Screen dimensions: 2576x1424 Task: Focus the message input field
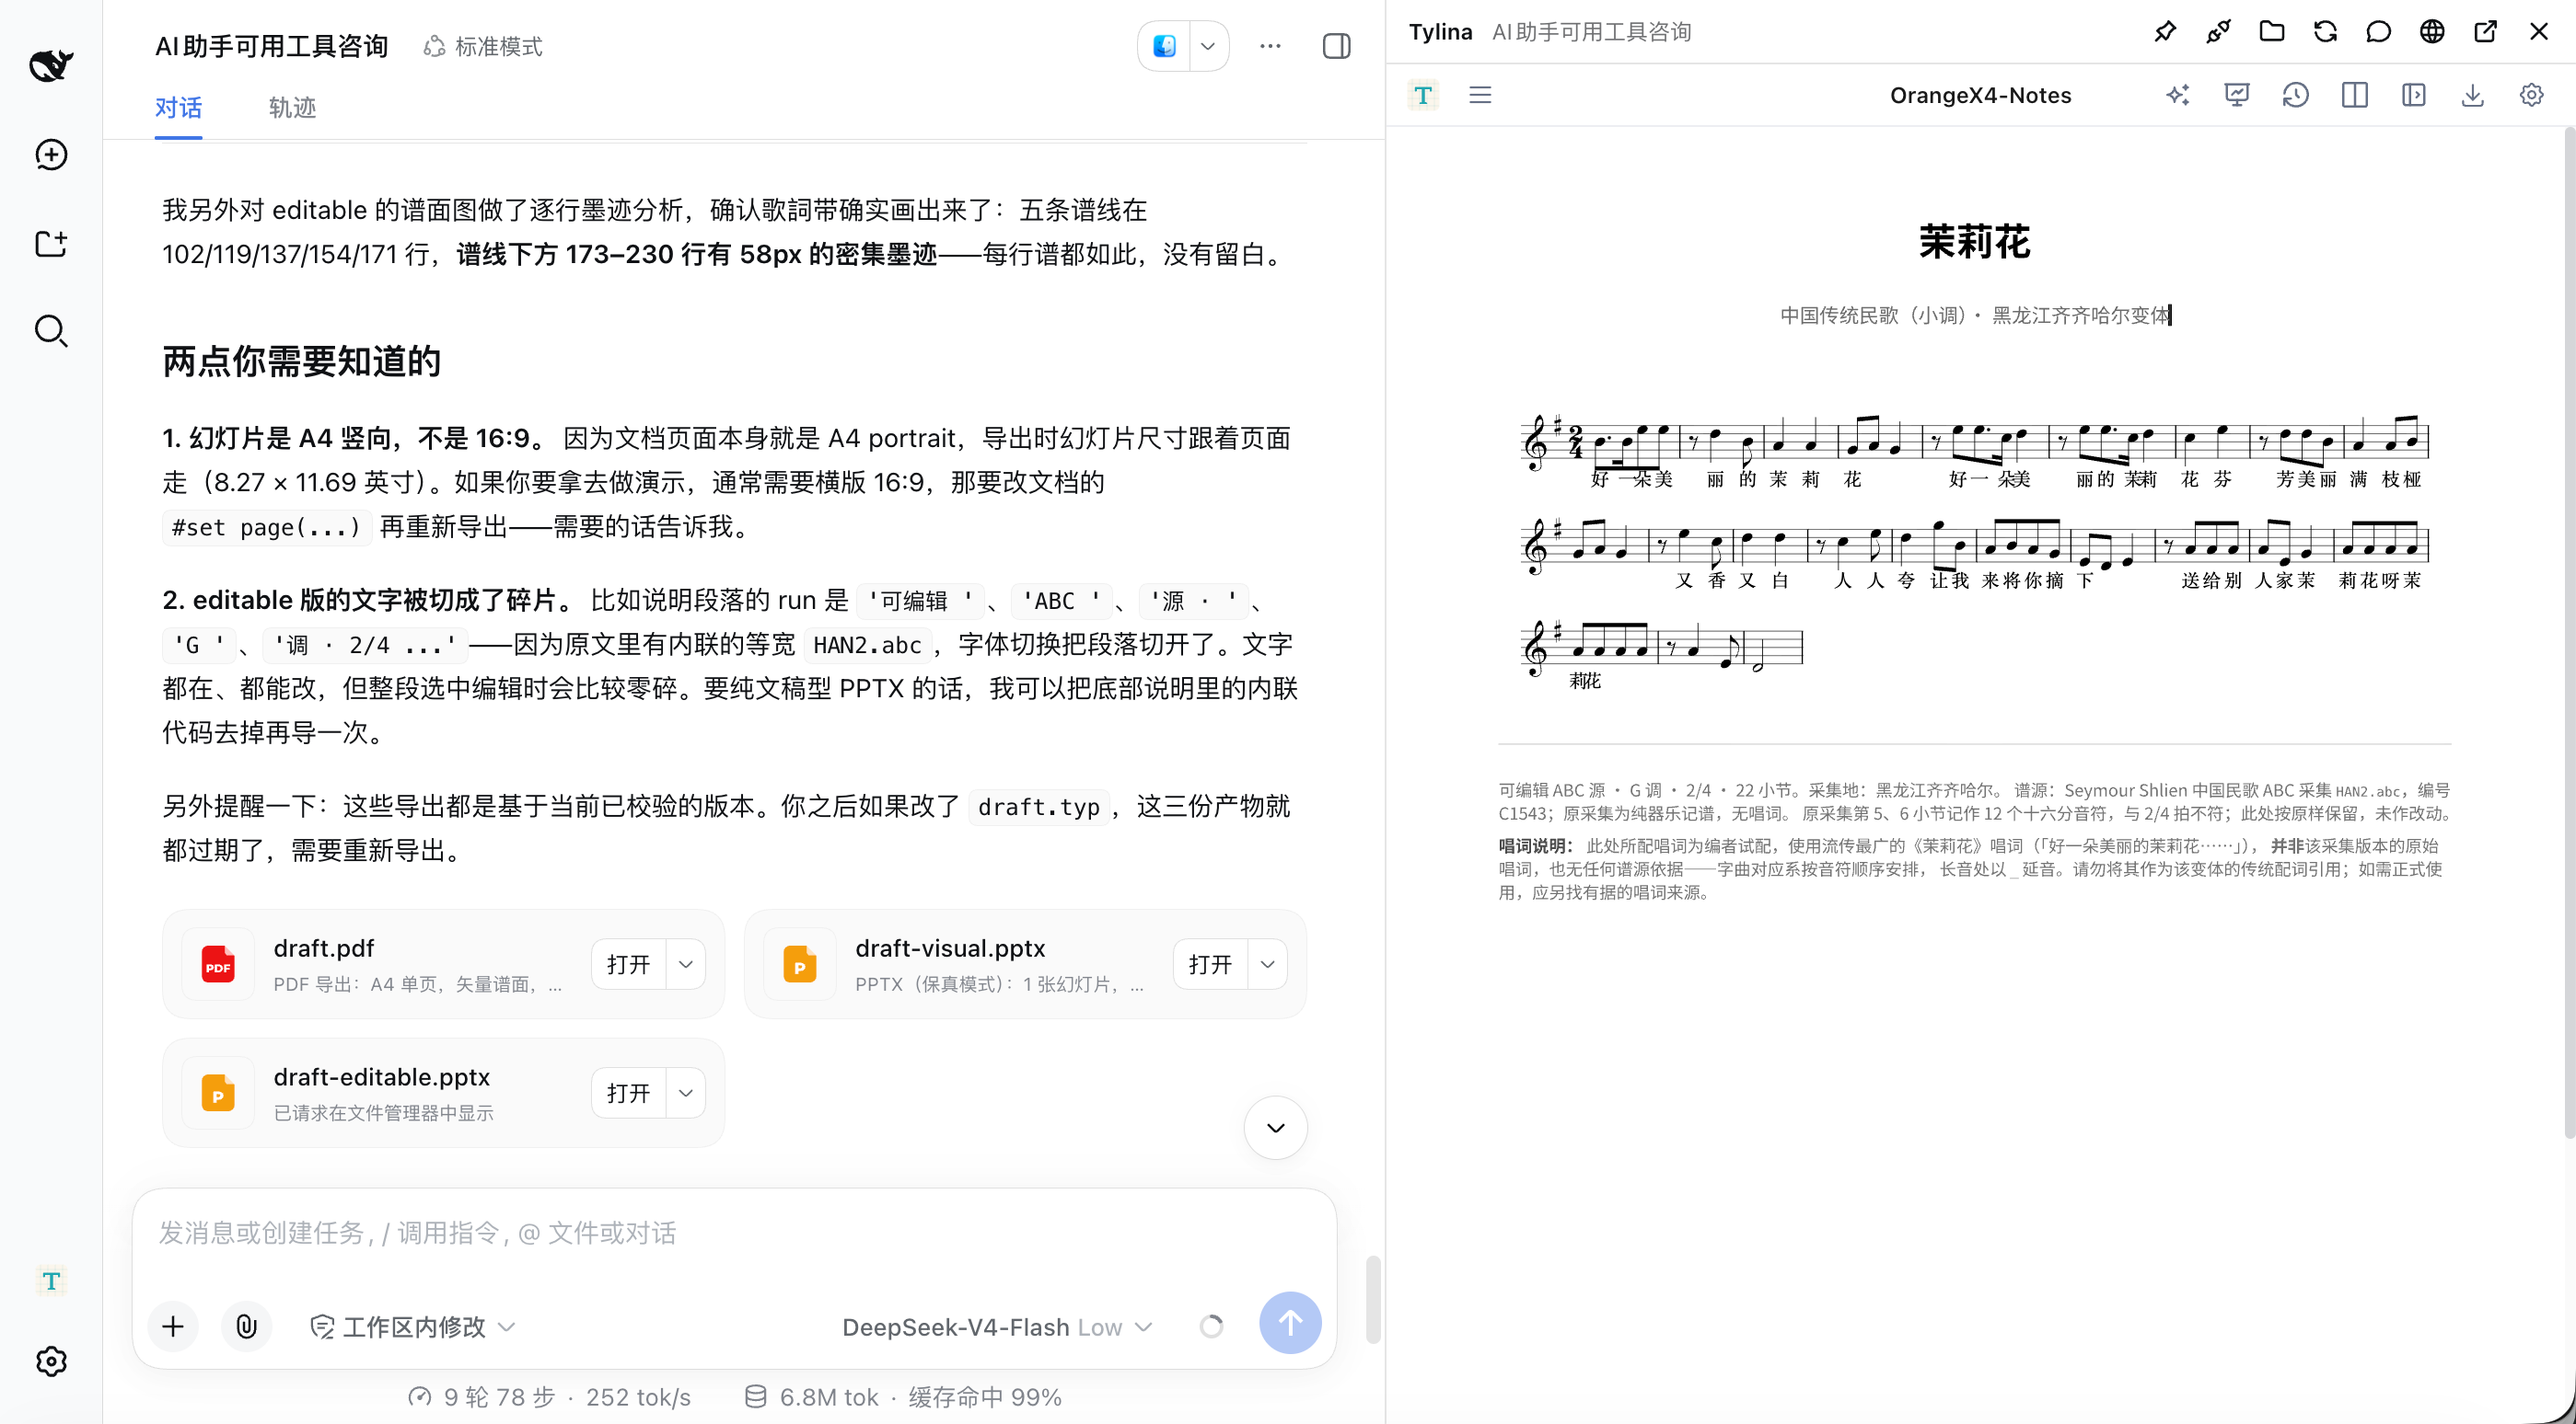(x=734, y=1234)
